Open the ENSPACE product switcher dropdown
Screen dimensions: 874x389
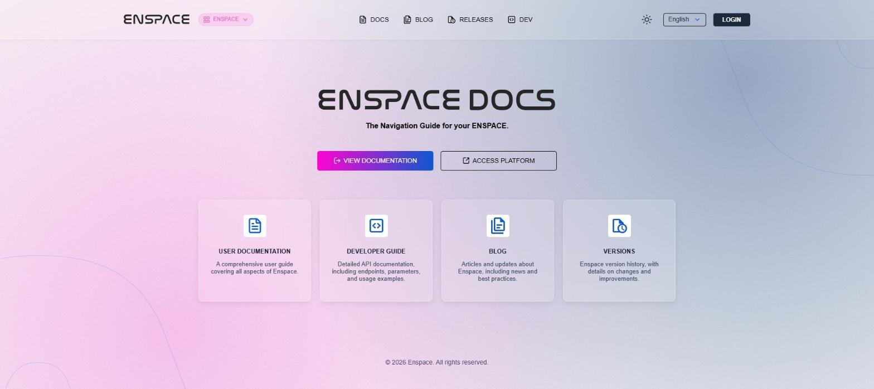[x=226, y=20]
